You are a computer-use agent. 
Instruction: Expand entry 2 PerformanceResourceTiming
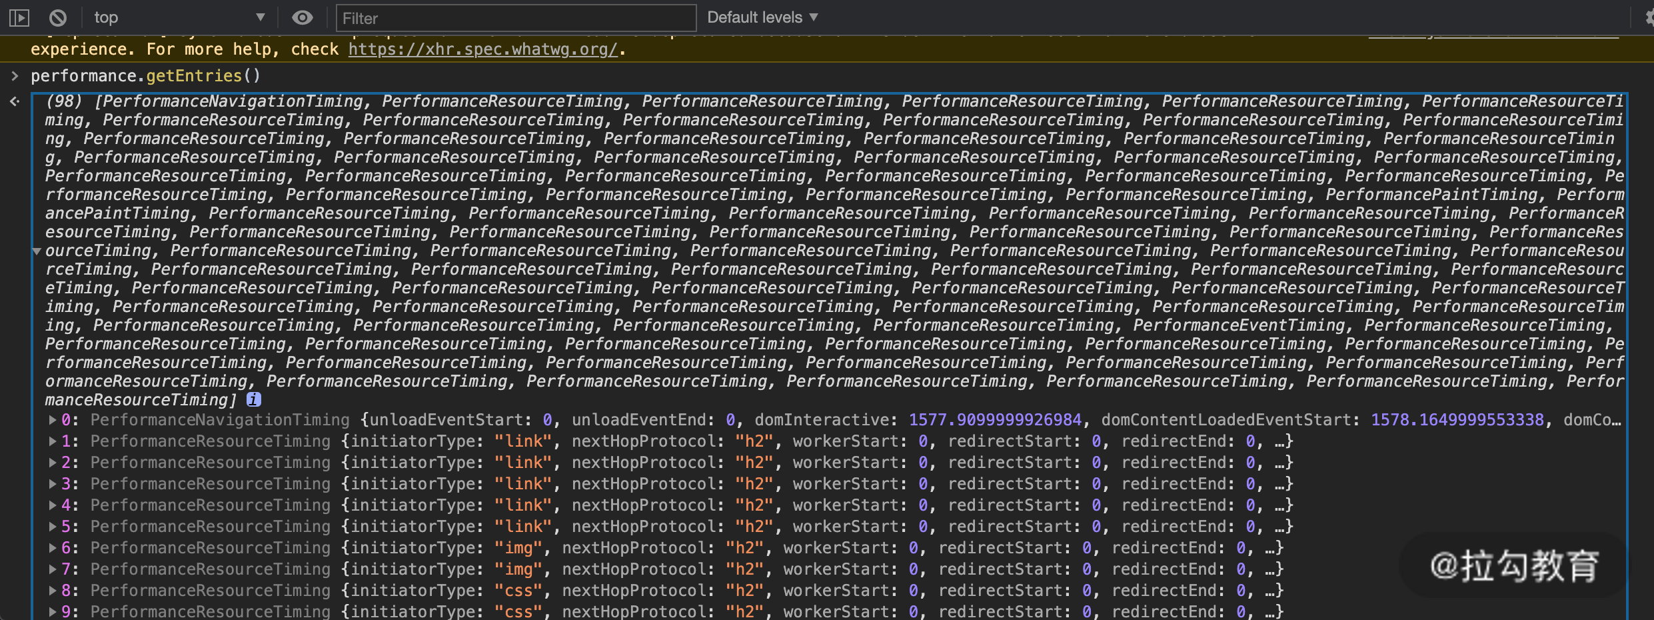tap(53, 463)
